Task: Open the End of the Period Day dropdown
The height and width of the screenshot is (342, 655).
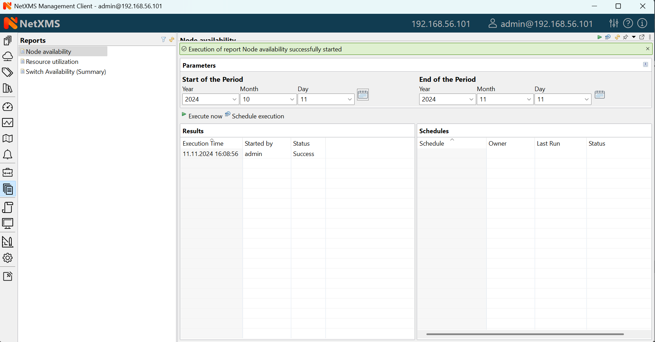Action: pos(562,99)
